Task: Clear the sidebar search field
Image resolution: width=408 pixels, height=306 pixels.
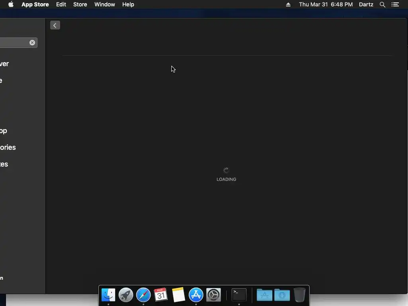Action: point(32,43)
